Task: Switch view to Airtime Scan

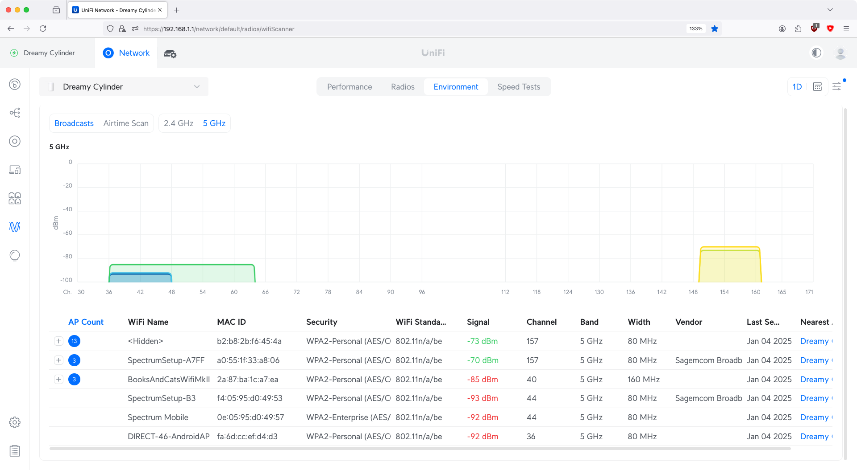Action: pos(126,123)
